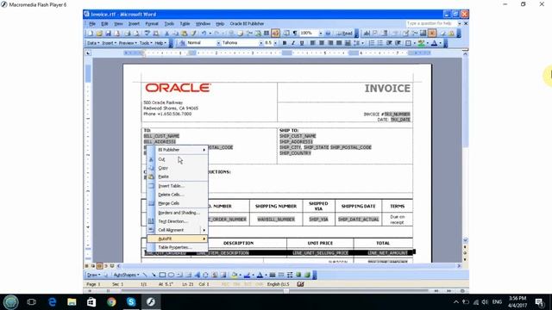Open the AutoShapes menu button
552x310 pixels.
click(x=126, y=275)
